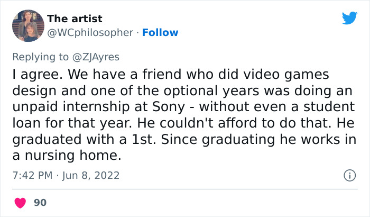The height and width of the screenshot is (217, 370).
Task: Click "I agree." at the tweet start
Action: click(x=33, y=74)
